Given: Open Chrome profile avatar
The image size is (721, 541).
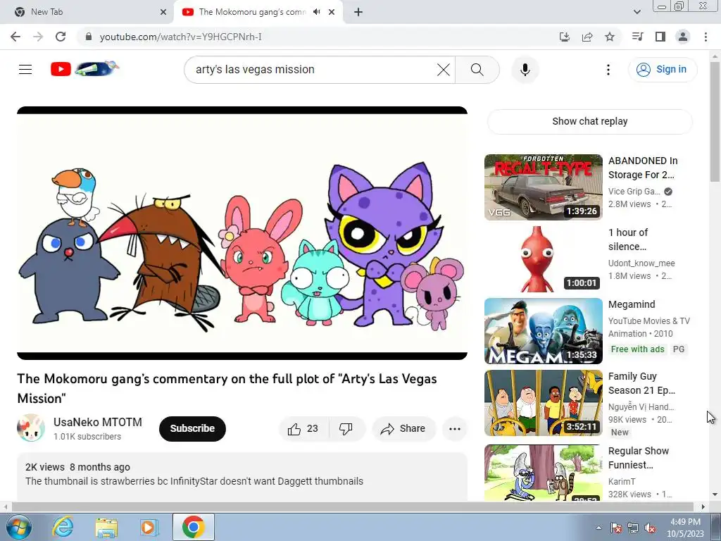Looking at the screenshot, I should [x=683, y=37].
